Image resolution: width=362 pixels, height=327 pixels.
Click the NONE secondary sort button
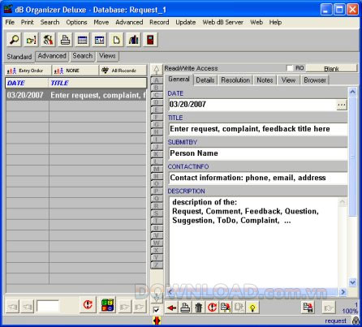pos(75,71)
